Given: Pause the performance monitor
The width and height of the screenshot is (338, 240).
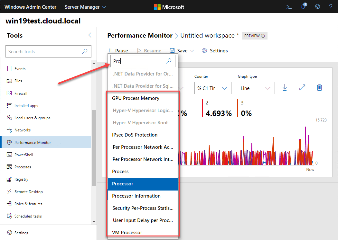Looking at the screenshot, I should 118,51.
